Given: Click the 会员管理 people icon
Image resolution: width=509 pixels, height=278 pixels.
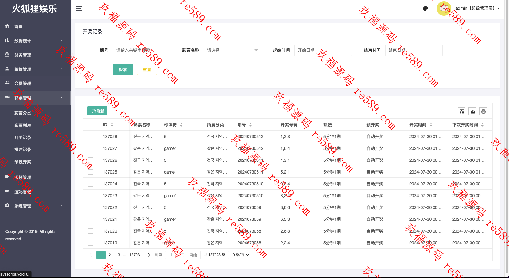Looking at the screenshot, I should [7, 83].
